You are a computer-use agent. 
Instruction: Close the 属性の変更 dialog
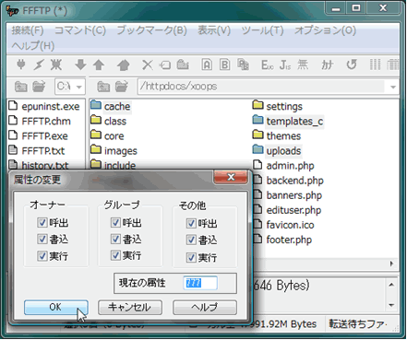[231, 177]
